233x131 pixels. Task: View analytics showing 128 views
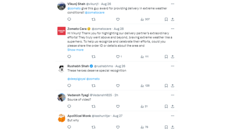click(145, 85)
